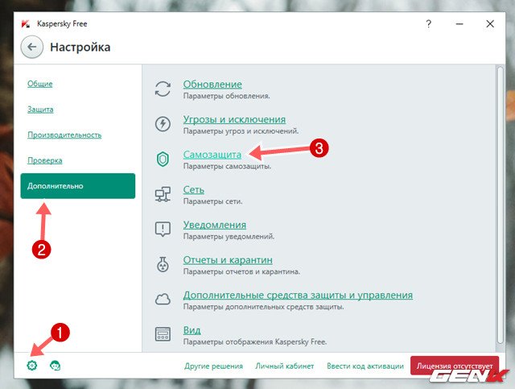Click the Обновление refresh arrows icon
515x389 pixels.
click(x=163, y=89)
